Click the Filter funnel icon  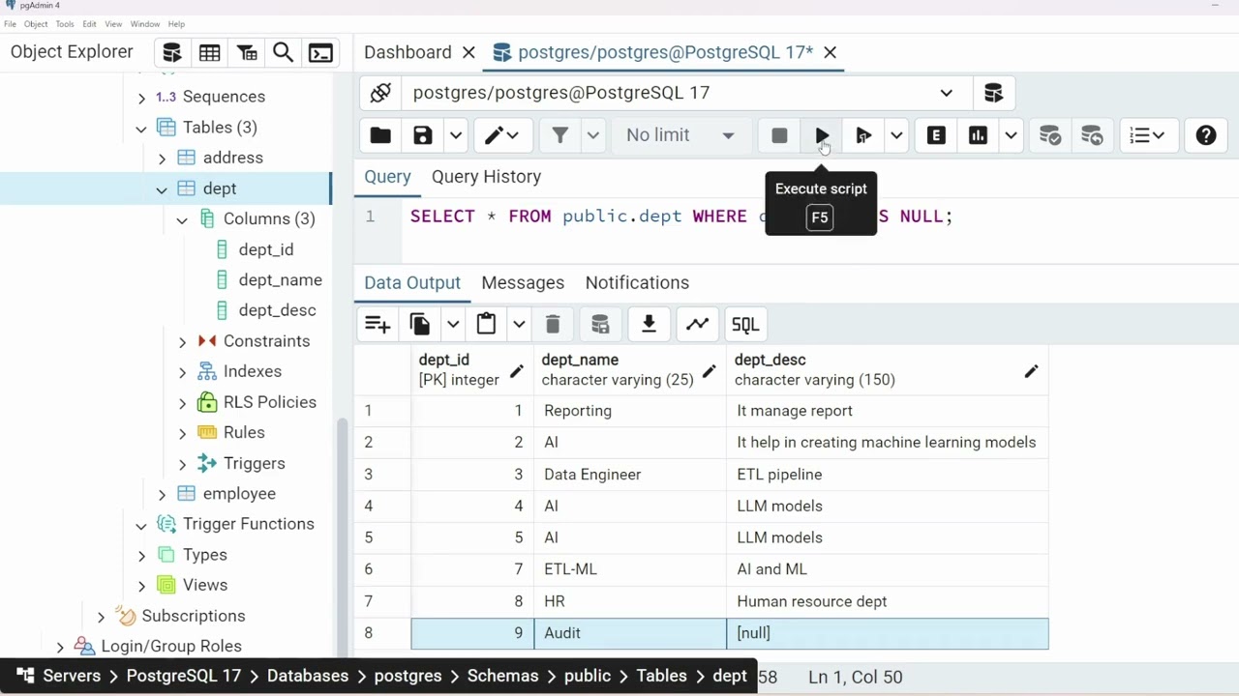pyautogui.click(x=559, y=135)
